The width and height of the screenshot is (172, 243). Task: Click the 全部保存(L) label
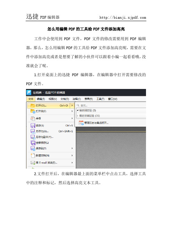42,143
